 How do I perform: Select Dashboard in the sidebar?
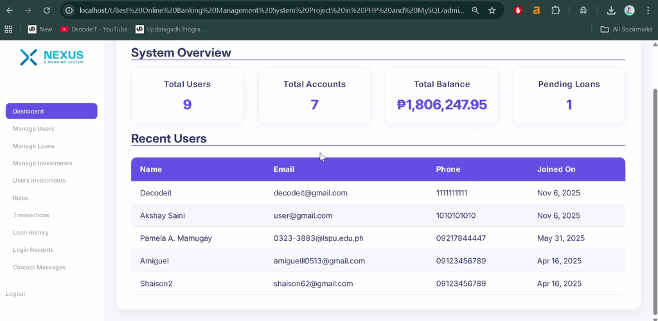pos(51,111)
